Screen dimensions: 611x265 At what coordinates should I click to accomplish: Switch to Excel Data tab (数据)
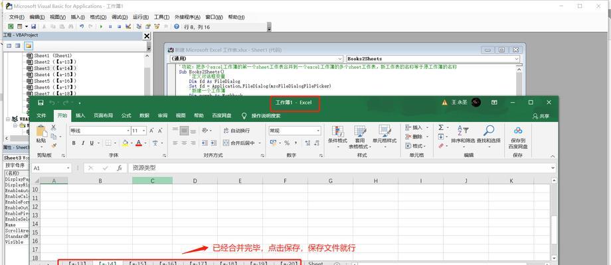click(144, 115)
